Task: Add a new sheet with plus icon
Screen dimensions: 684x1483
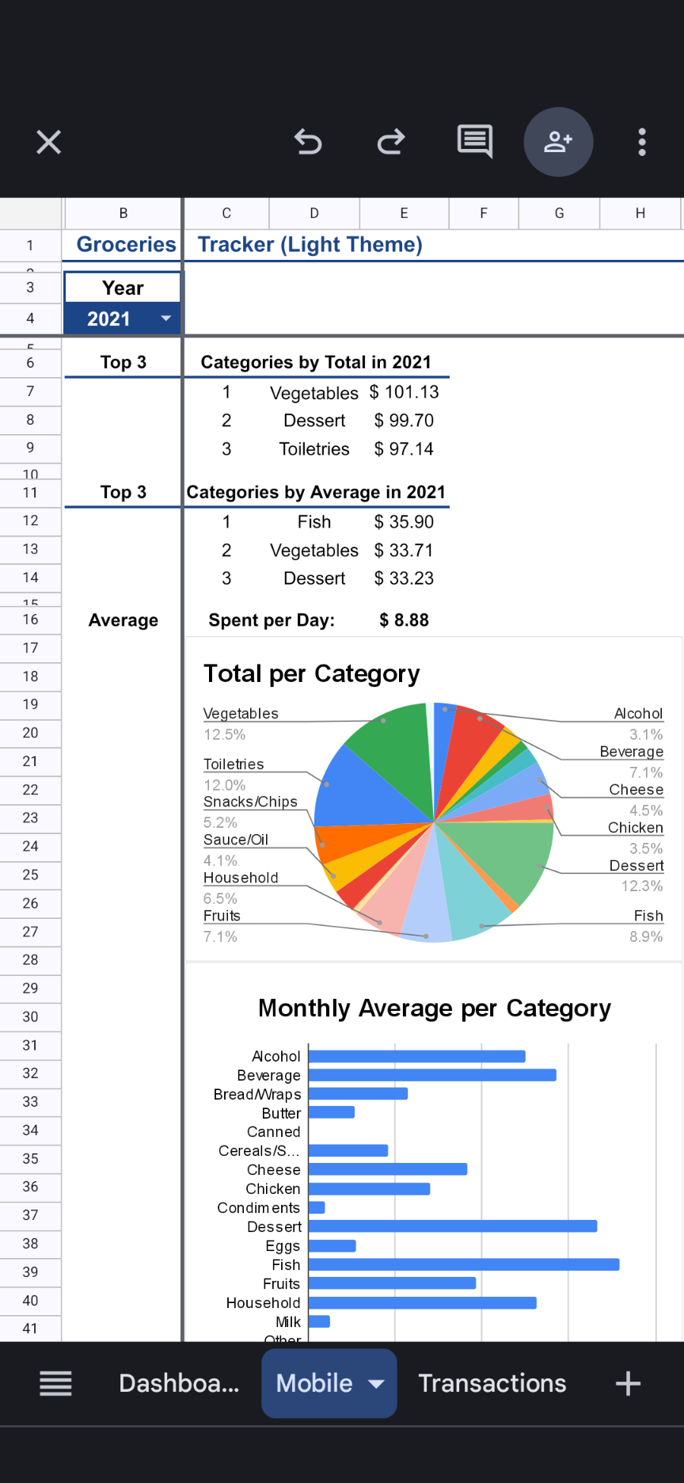Action: pos(628,1383)
